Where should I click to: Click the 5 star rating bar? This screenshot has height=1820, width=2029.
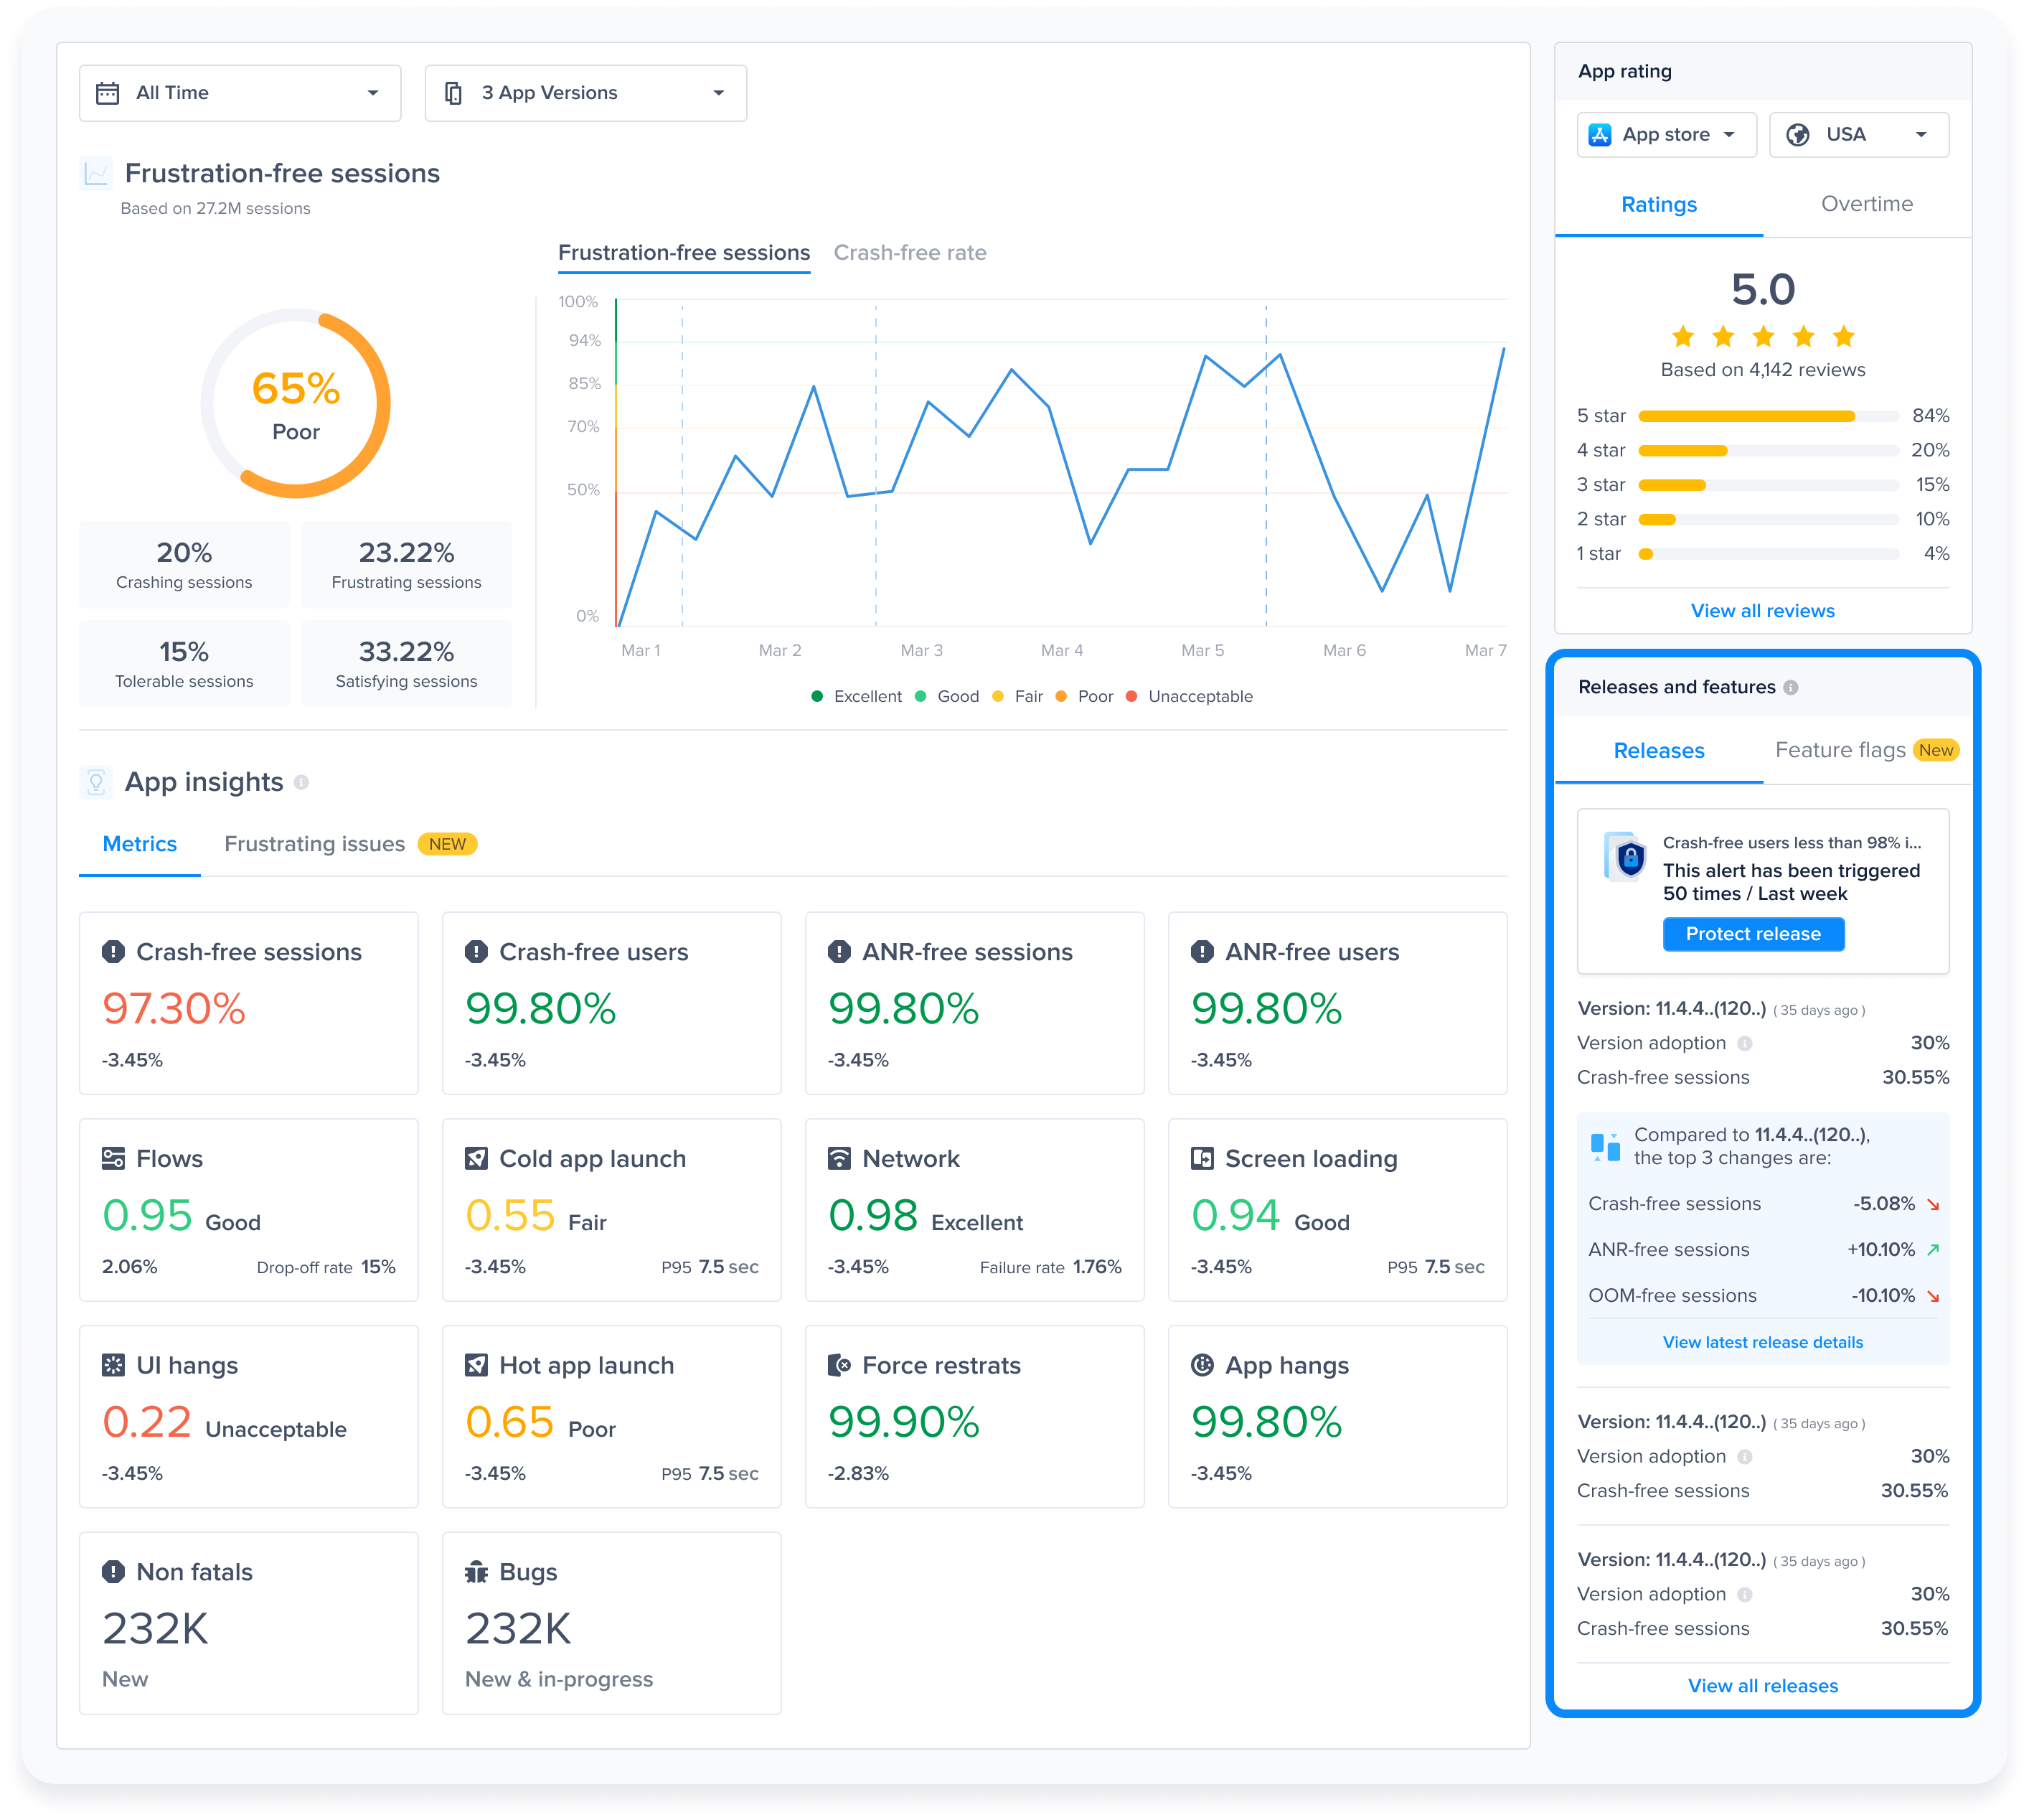tap(1768, 416)
